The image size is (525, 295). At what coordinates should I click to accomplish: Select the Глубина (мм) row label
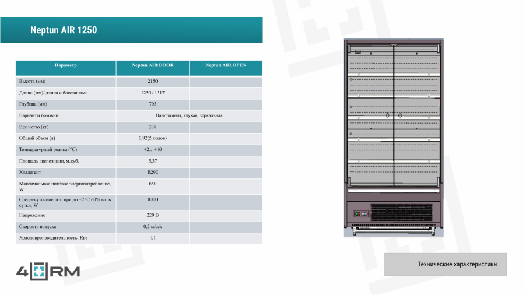click(33, 104)
